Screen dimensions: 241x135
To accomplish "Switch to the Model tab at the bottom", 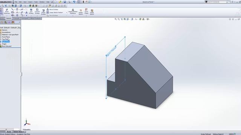I will click(x=9, y=132).
